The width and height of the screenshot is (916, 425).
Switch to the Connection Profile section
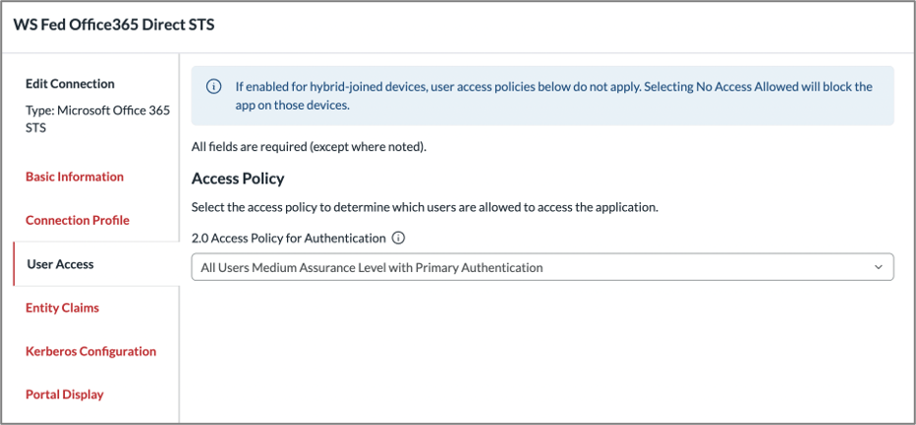coord(78,220)
